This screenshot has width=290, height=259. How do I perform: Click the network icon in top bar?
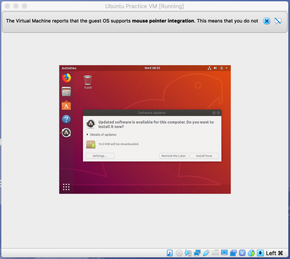coord(209,68)
